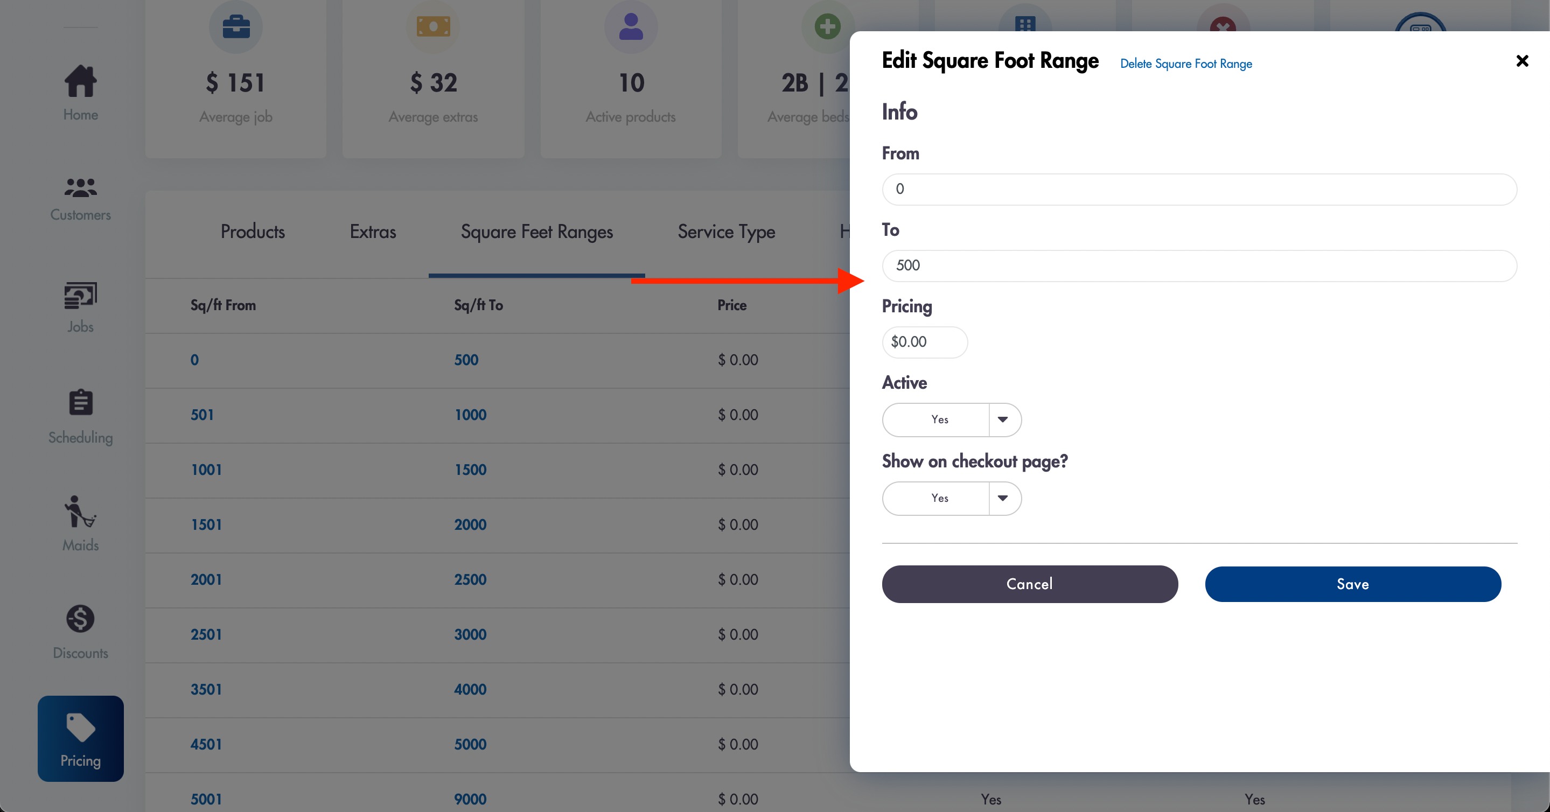
Task: Switch to the Extras tab
Action: click(373, 232)
